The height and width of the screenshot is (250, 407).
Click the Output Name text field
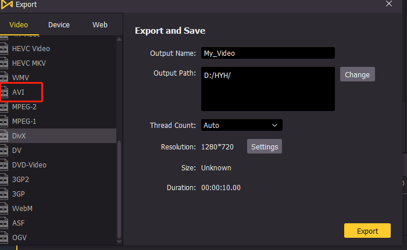267,53
